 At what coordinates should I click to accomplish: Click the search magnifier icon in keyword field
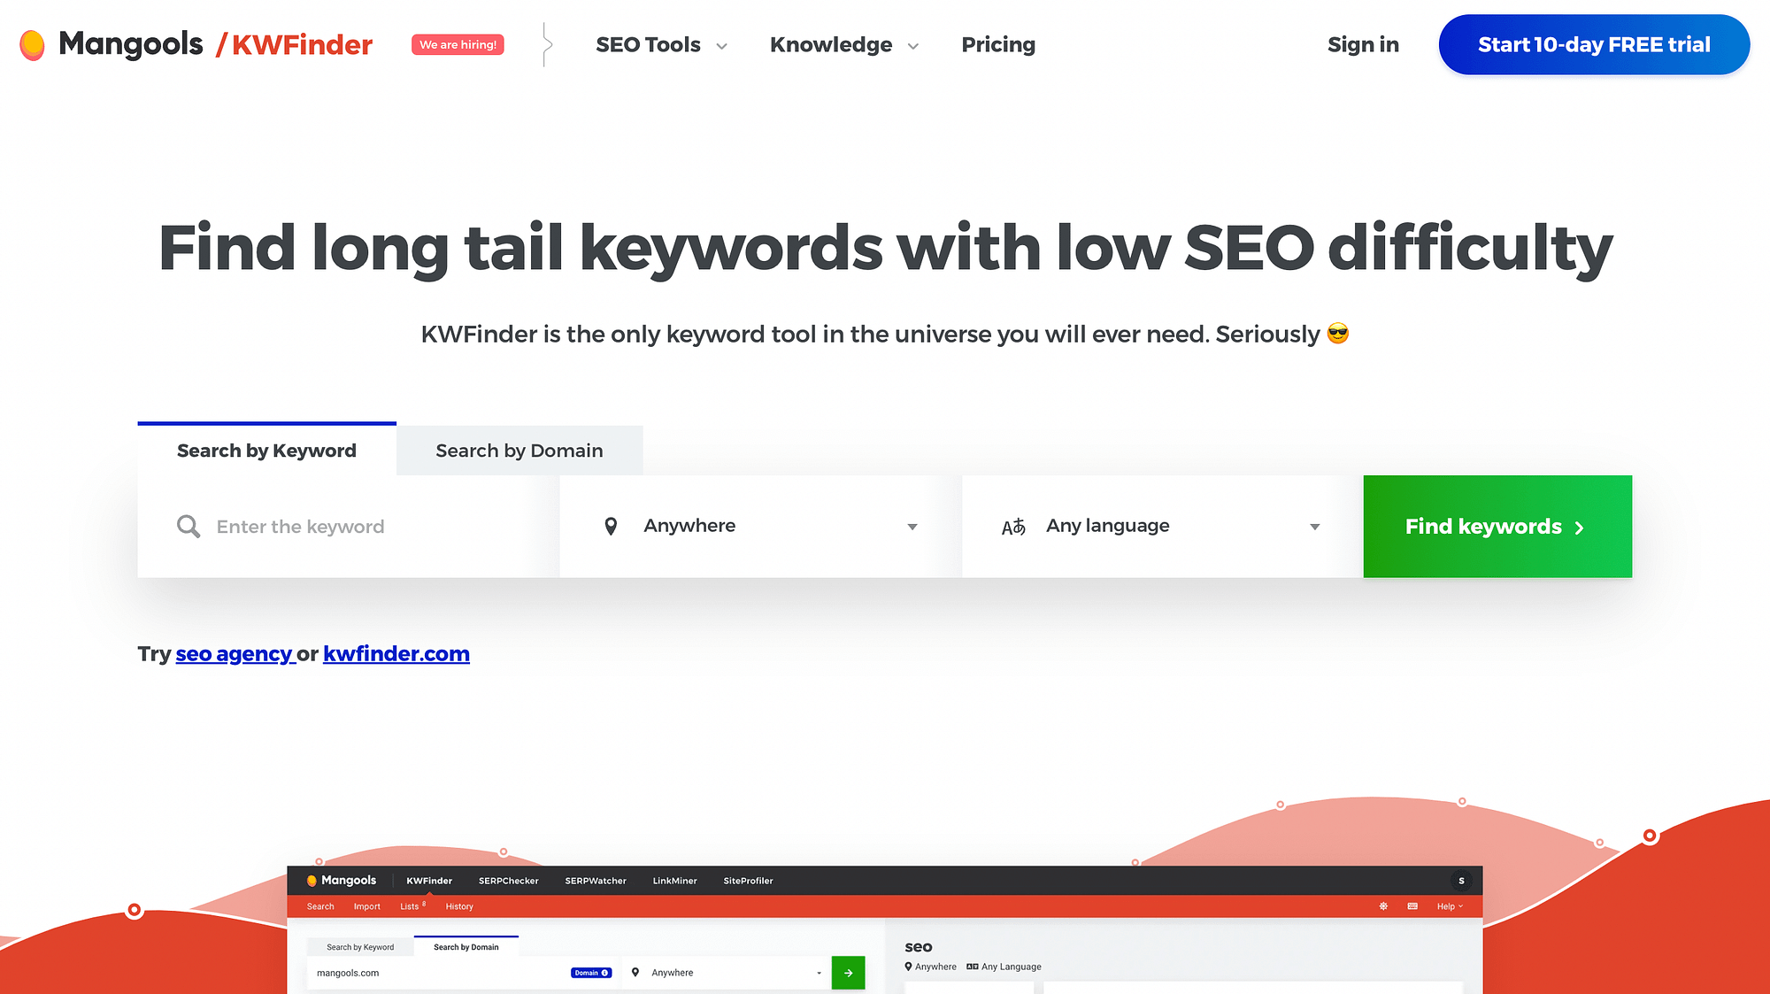pos(189,526)
